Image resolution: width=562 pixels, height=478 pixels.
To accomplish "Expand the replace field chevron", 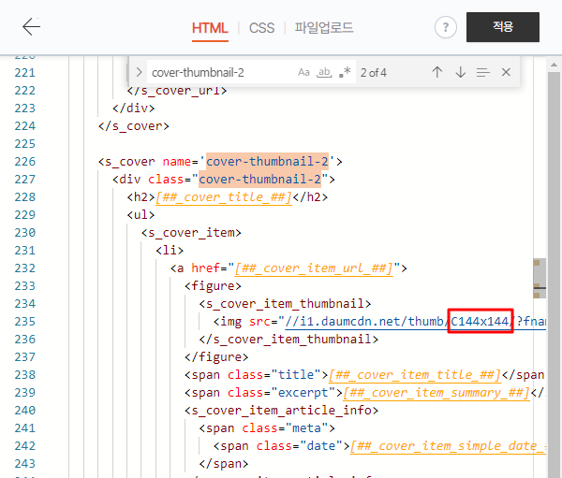I will point(139,72).
